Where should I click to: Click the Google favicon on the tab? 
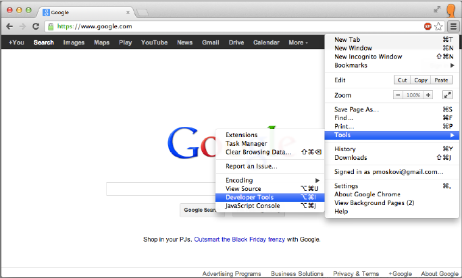point(46,12)
